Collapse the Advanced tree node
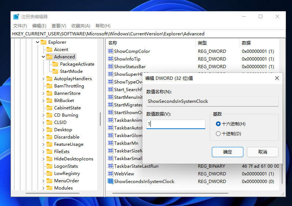The image size is (292, 206). point(43,57)
